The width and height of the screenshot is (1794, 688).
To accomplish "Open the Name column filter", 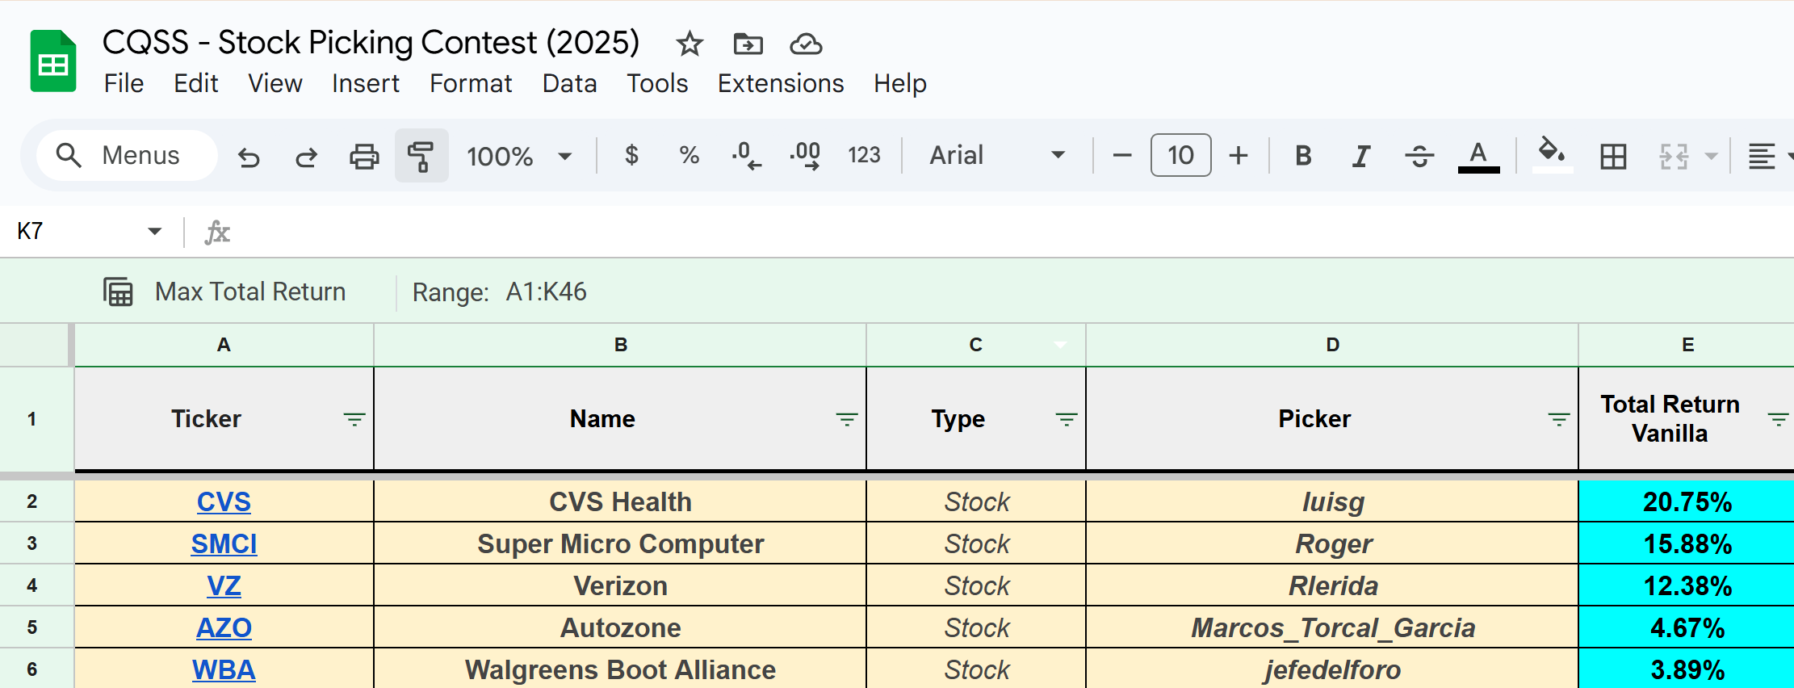I will pos(846,419).
